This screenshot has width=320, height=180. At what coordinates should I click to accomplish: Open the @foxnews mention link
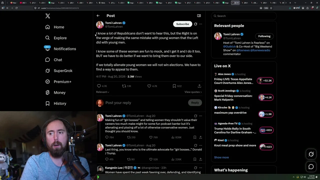coord(243,50)
